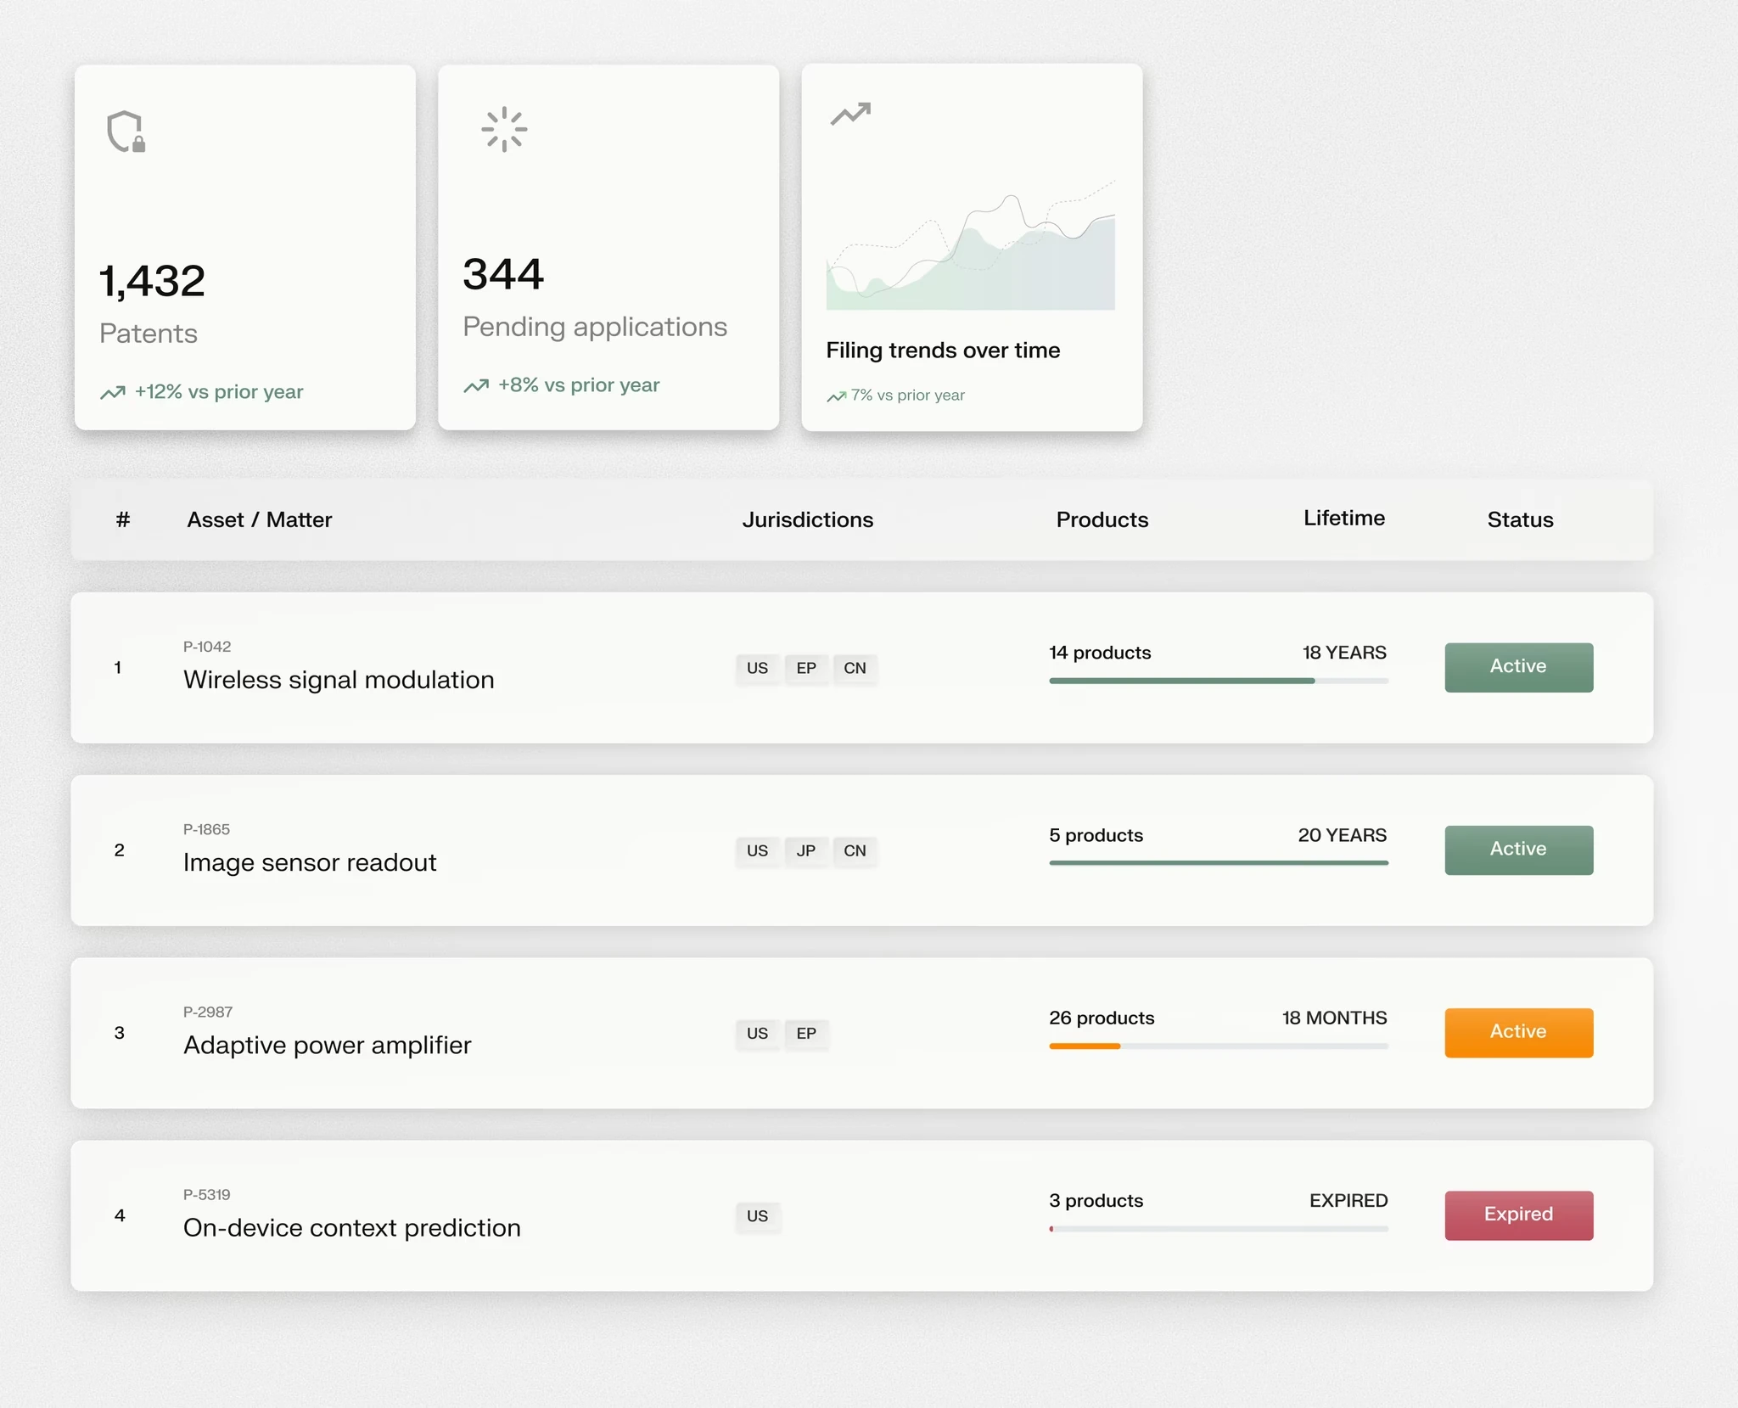Open the On-device context prediction asset

coord(352,1227)
